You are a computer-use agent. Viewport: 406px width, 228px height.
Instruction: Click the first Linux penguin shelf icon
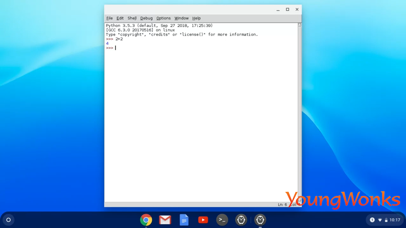241,220
